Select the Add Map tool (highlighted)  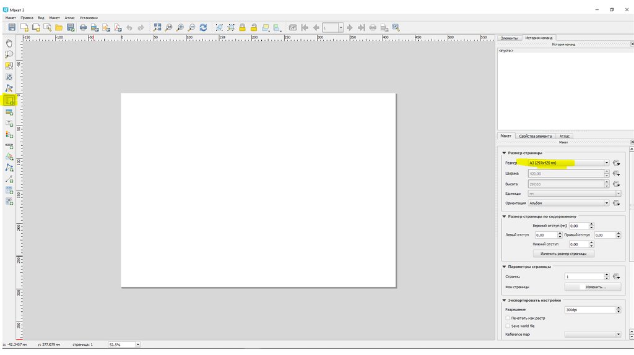(x=9, y=100)
